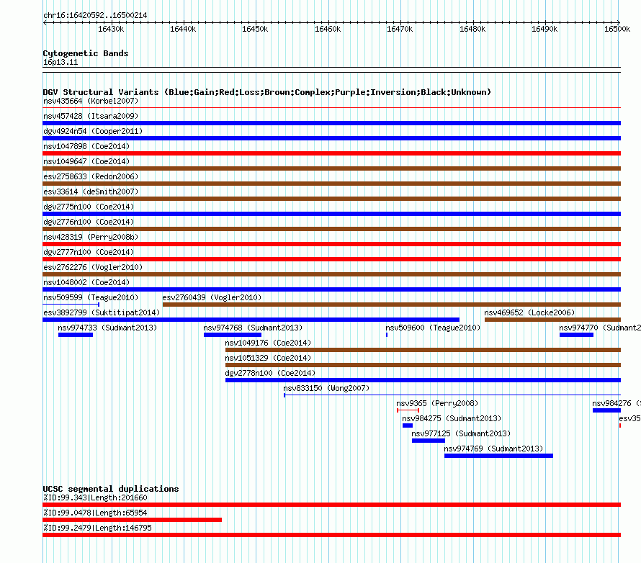This screenshot has width=641, height=563.
Task: Open the esv2758633 (Redon2006) variant label
Action: pos(91,176)
